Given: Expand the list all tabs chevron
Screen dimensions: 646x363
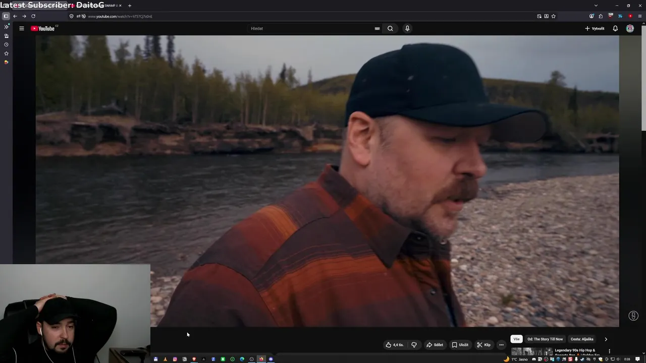Looking at the screenshot, I should click(596, 6).
